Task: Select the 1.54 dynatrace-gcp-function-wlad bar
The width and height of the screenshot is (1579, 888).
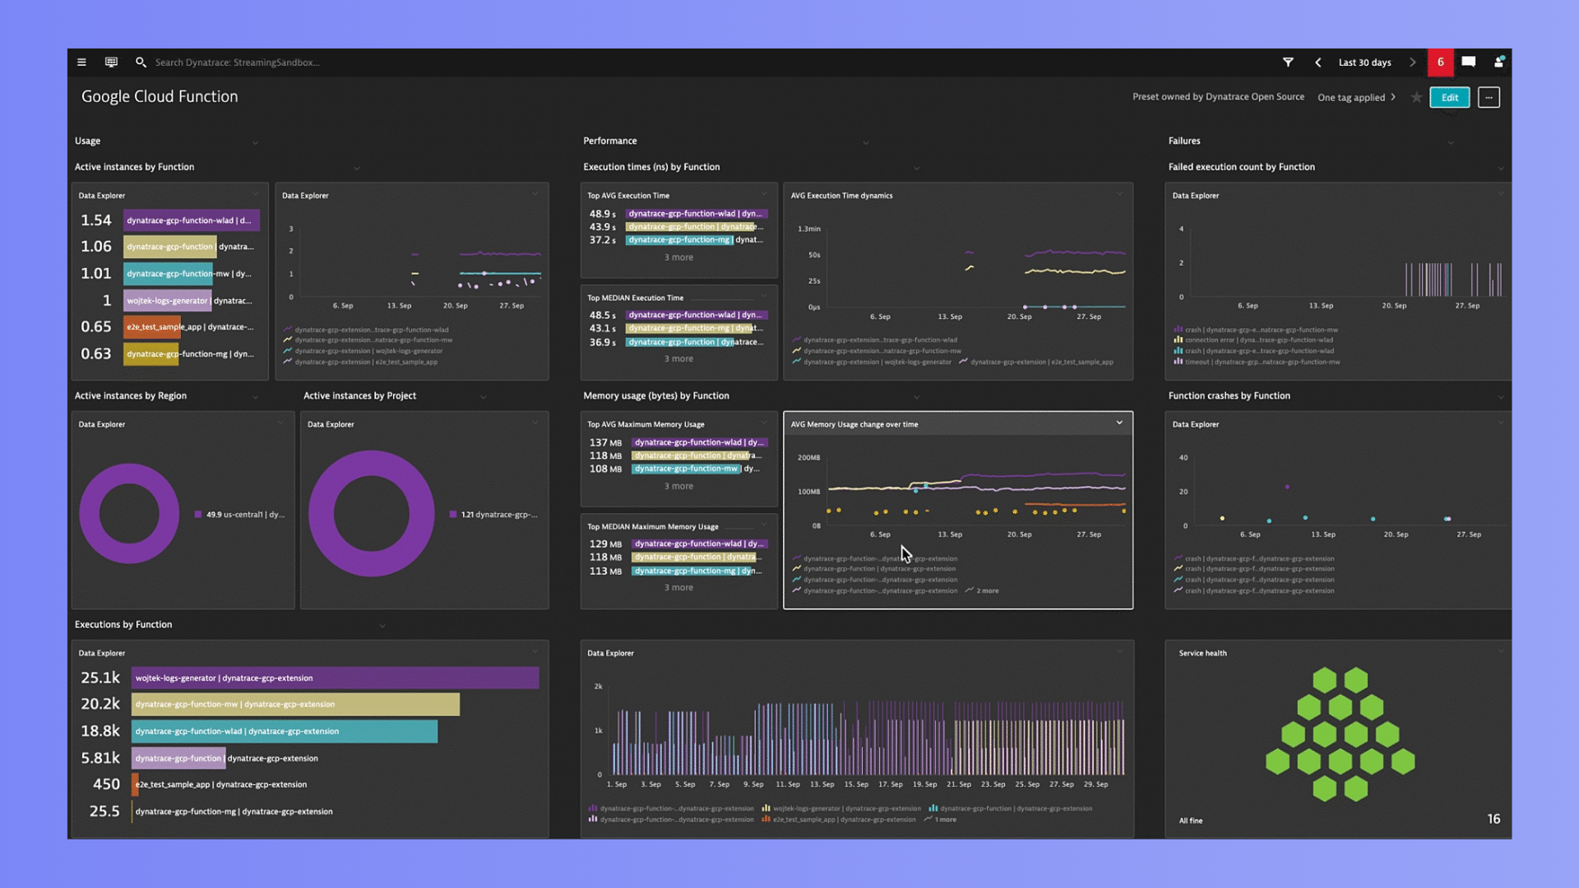Action: point(192,220)
